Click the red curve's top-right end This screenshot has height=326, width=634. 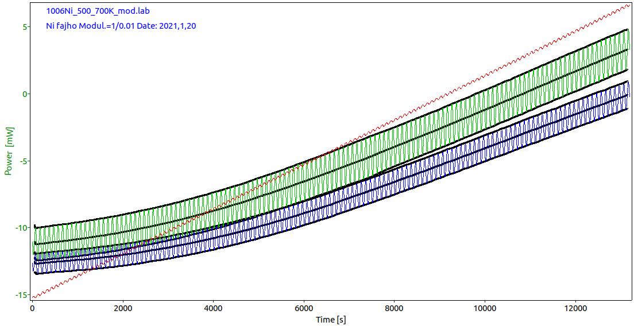tap(629, 5)
